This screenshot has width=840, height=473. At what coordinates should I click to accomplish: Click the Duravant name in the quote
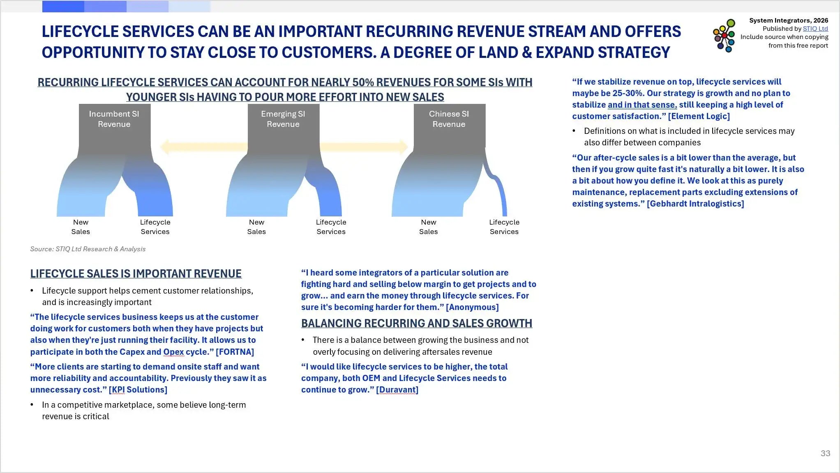coord(397,390)
